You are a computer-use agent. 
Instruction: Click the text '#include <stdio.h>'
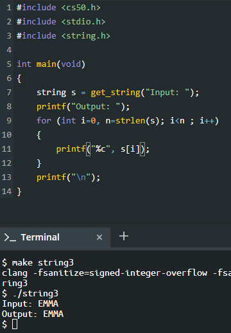[x=61, y=22]
